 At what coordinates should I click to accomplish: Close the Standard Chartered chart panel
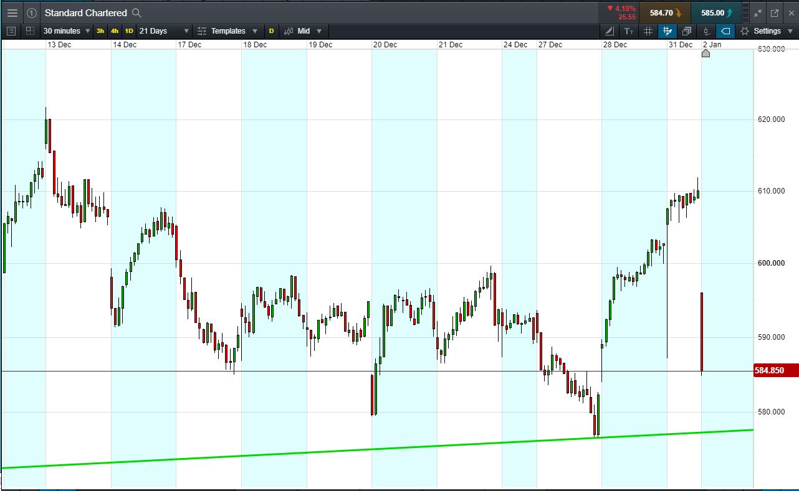[x=791, y=12]
